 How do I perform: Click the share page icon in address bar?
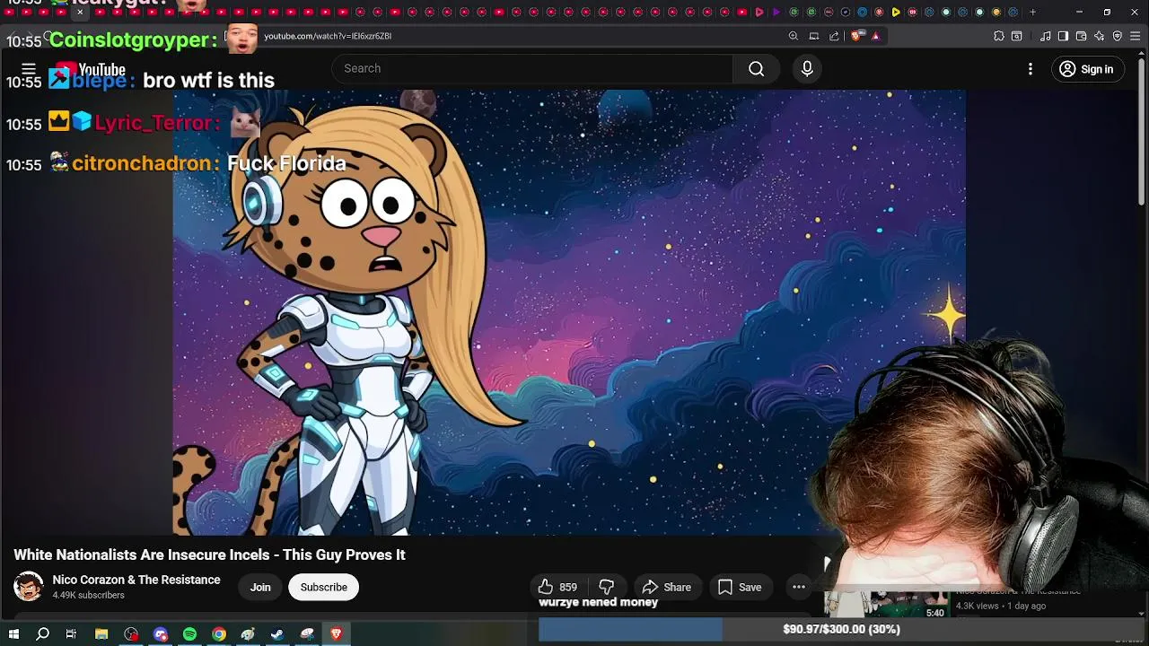(834, 36)
